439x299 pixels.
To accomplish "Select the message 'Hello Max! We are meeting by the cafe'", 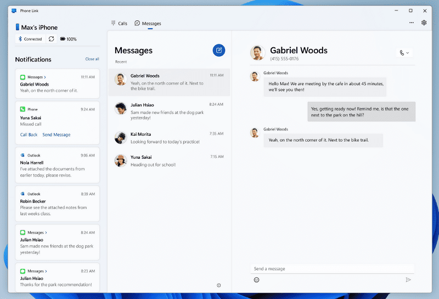I will (325, 87).
